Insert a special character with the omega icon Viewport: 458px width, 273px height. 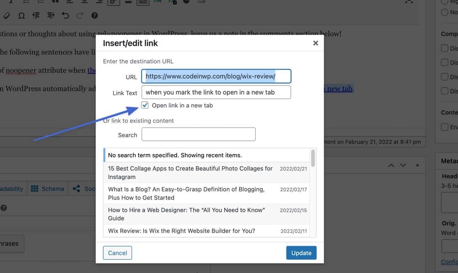[21, 15]
